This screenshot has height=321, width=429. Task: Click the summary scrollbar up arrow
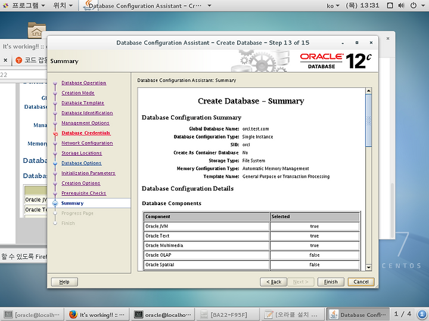[369, 91]
